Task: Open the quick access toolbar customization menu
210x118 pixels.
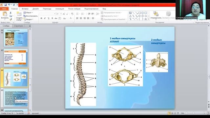Action: (x=17, y=5)
